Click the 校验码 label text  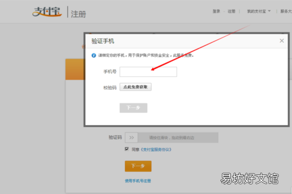110,88
